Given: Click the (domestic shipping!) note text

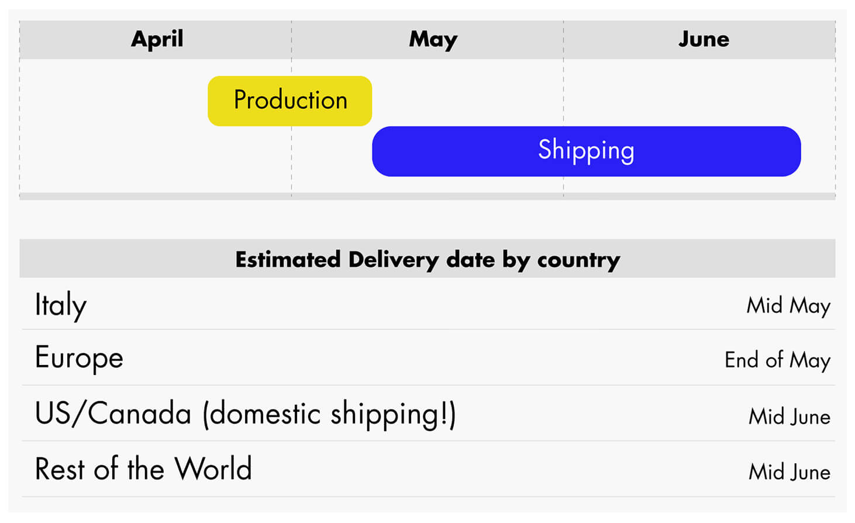Looking at the screenshot, I should 329,414.
